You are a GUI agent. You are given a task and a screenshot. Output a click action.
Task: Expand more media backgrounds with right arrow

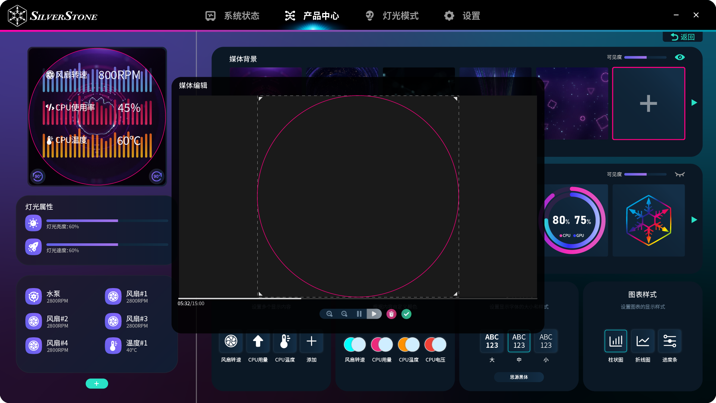694,103
